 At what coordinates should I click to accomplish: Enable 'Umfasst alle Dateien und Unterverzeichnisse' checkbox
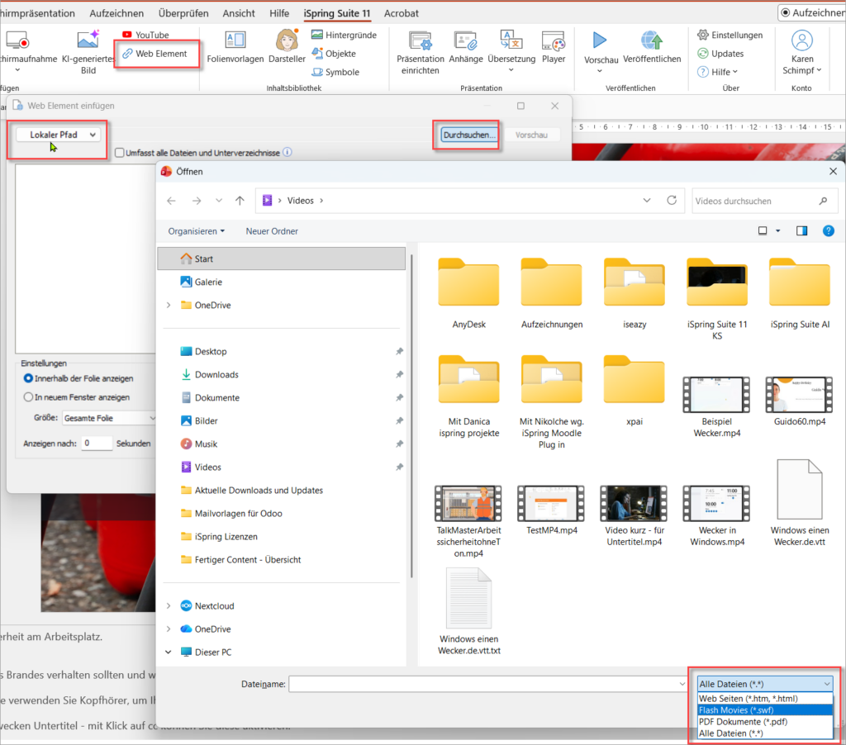point(121,153)
